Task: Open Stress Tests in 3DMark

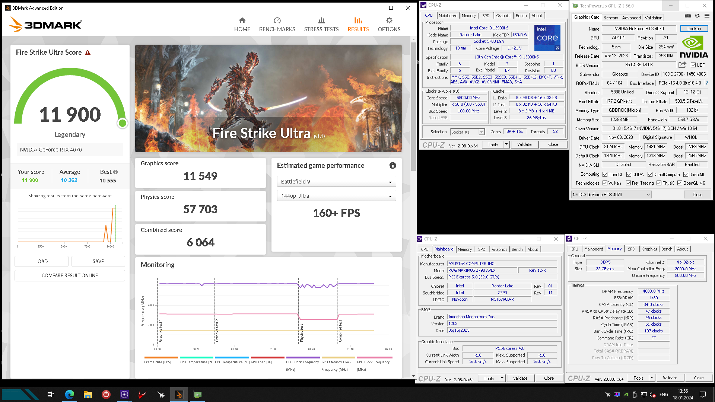Action: pyautogui.click(x=321, y=25)
